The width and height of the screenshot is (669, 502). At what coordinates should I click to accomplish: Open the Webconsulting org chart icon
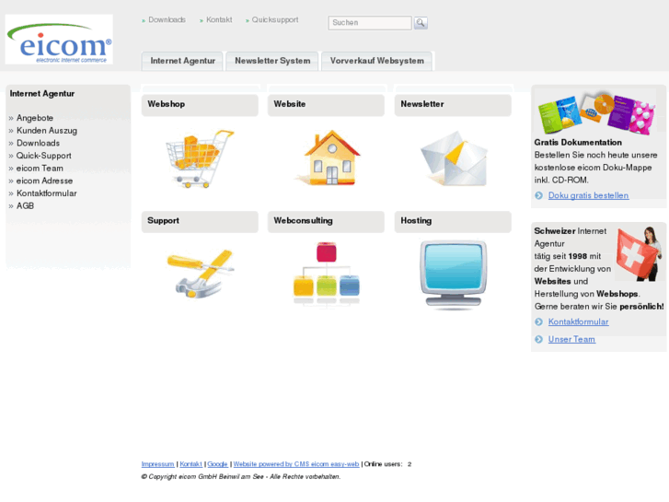click(x=327, y=274)
